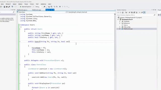Open the TOOLS menu
Screen dimensions: 161x90
point(32,4)
